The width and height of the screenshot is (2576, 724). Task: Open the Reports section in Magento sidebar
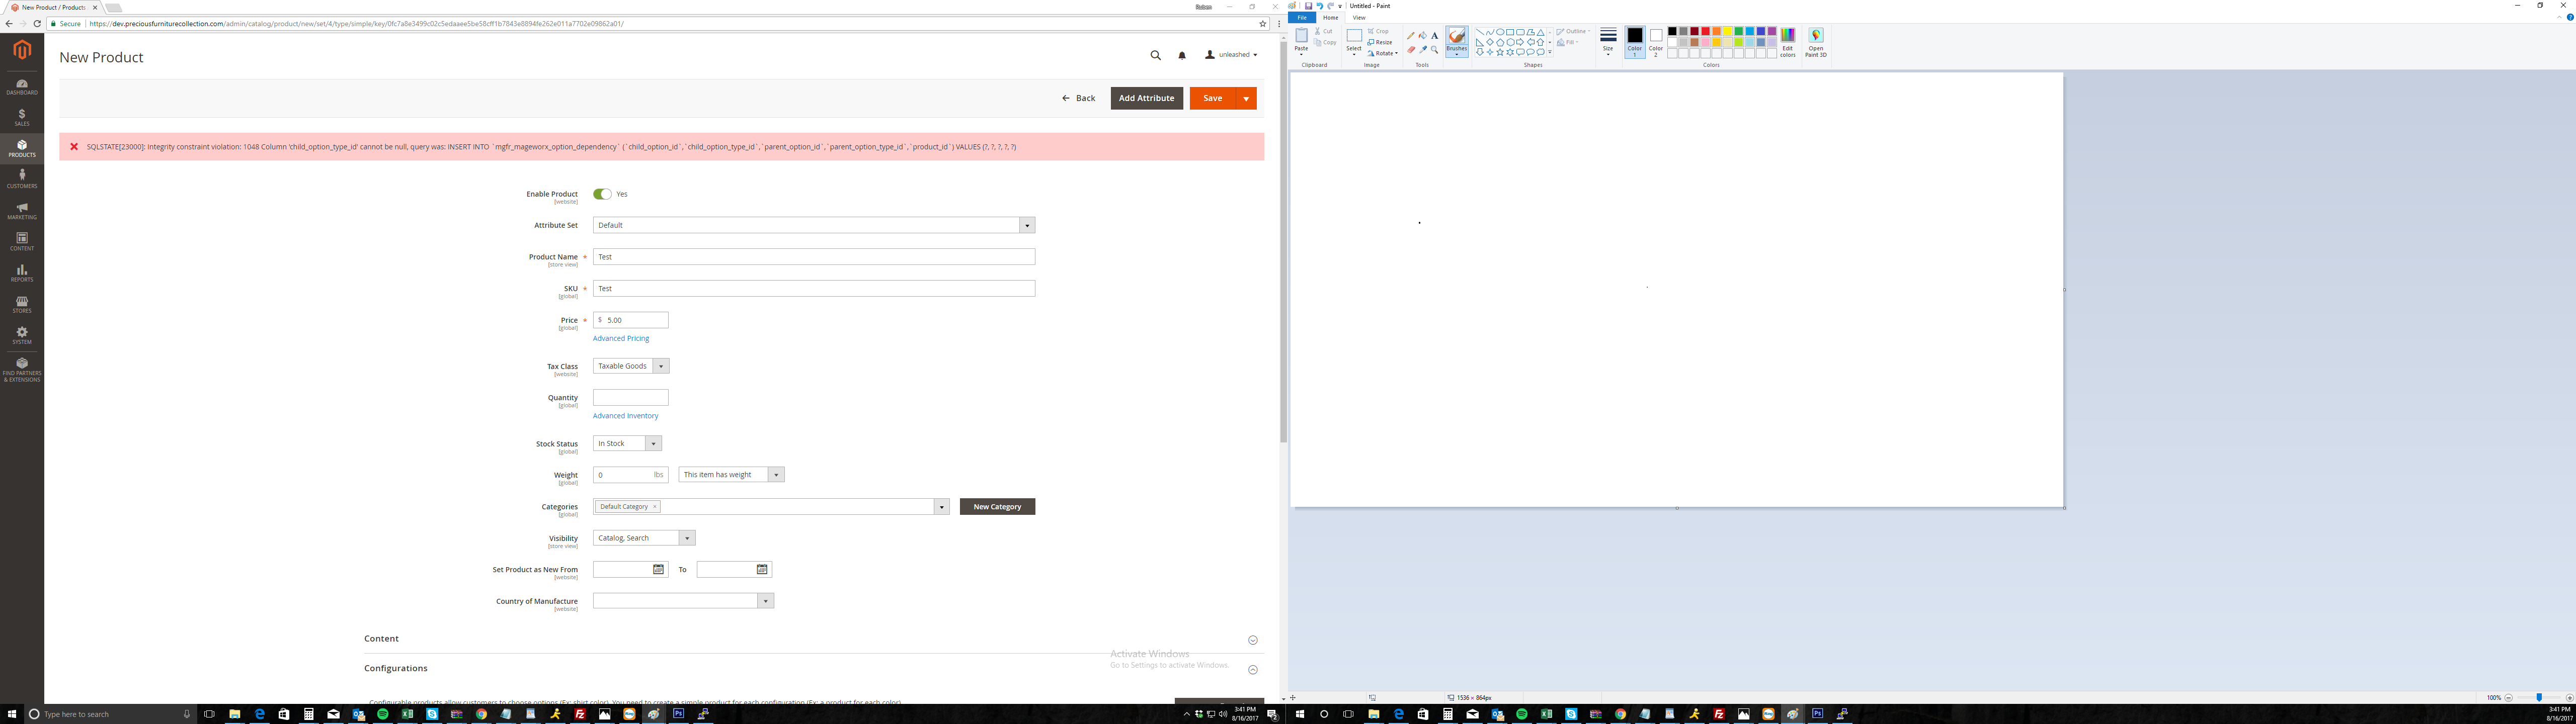[x=22, y=273]
